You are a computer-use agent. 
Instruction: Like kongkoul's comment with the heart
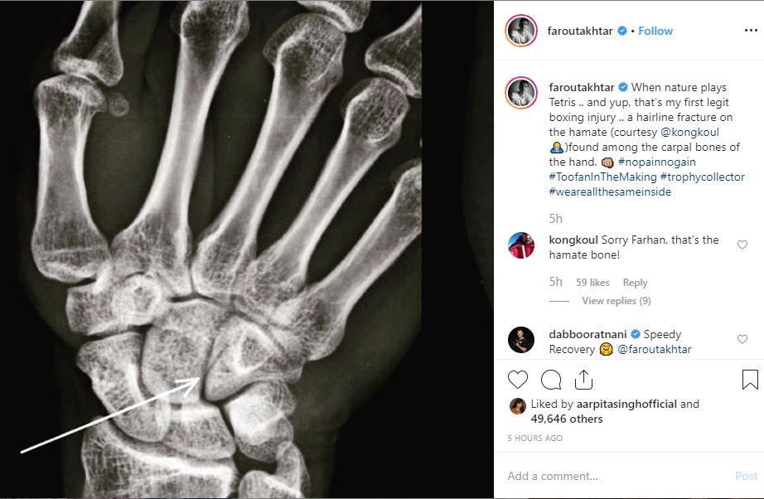pos(742,245)
